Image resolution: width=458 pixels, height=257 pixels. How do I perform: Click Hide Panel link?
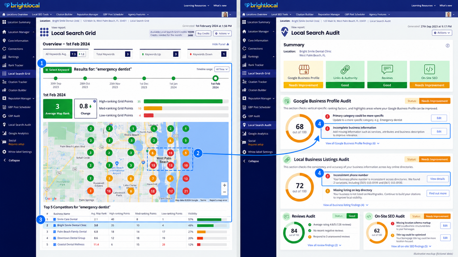[x=221, y=44]
